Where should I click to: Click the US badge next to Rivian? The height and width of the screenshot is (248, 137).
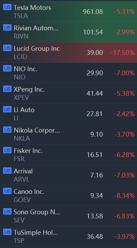coord(7,28)
